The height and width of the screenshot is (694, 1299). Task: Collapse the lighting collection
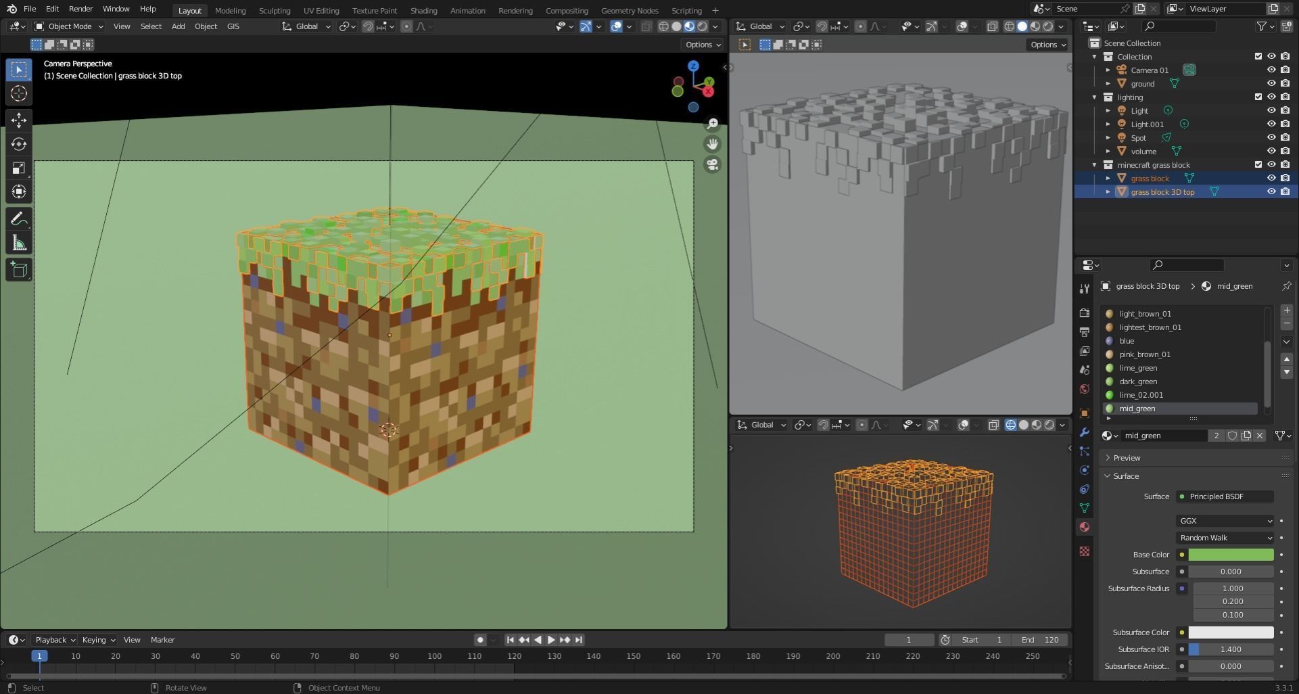[1095, 97]
